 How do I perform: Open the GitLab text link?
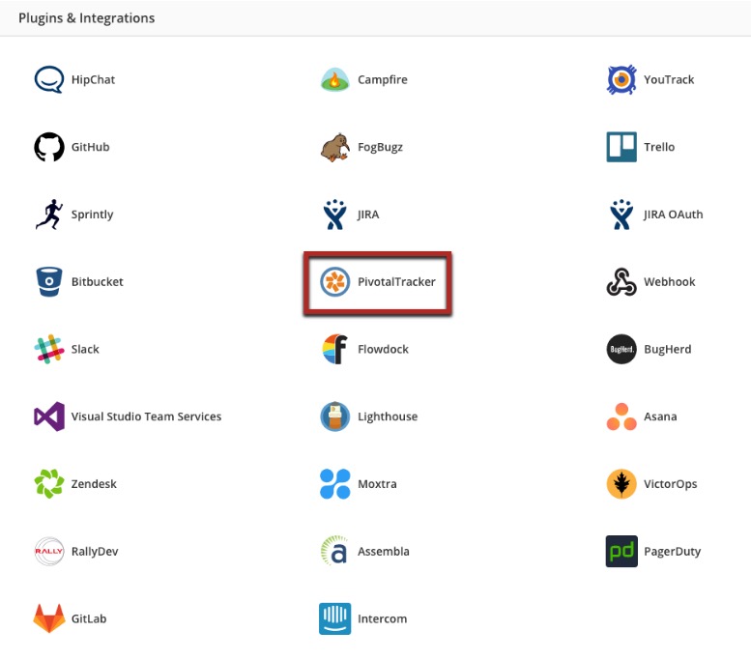click(x=89, y=618)
